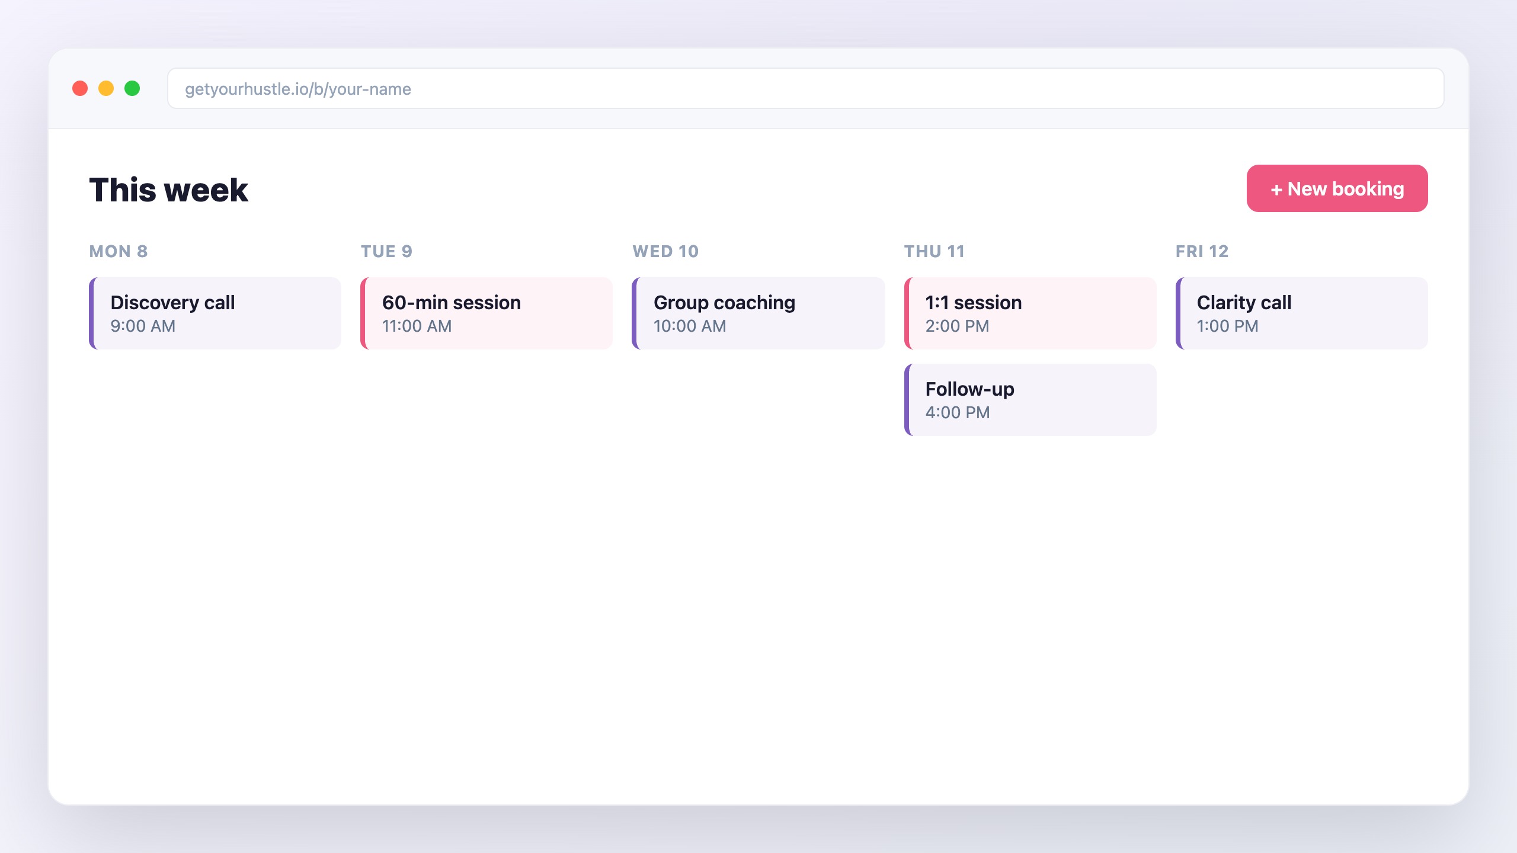
Task: Click the yellow minimize window dot
Action: coord(106,88)
